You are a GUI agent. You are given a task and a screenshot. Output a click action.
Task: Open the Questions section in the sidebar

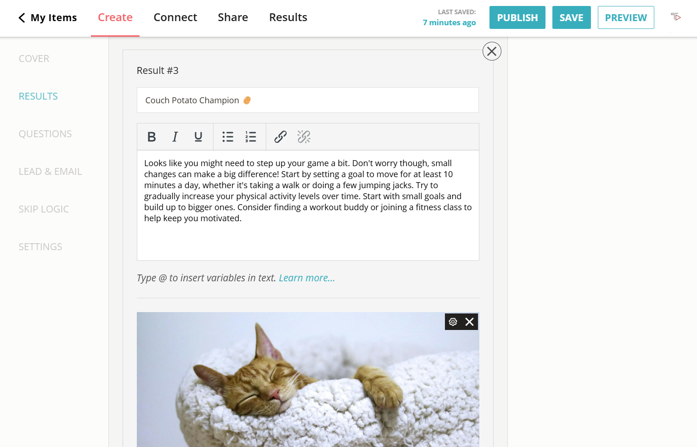click(45, 134)
